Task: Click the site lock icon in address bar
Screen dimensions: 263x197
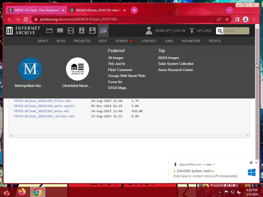Action: coord(36,19)
